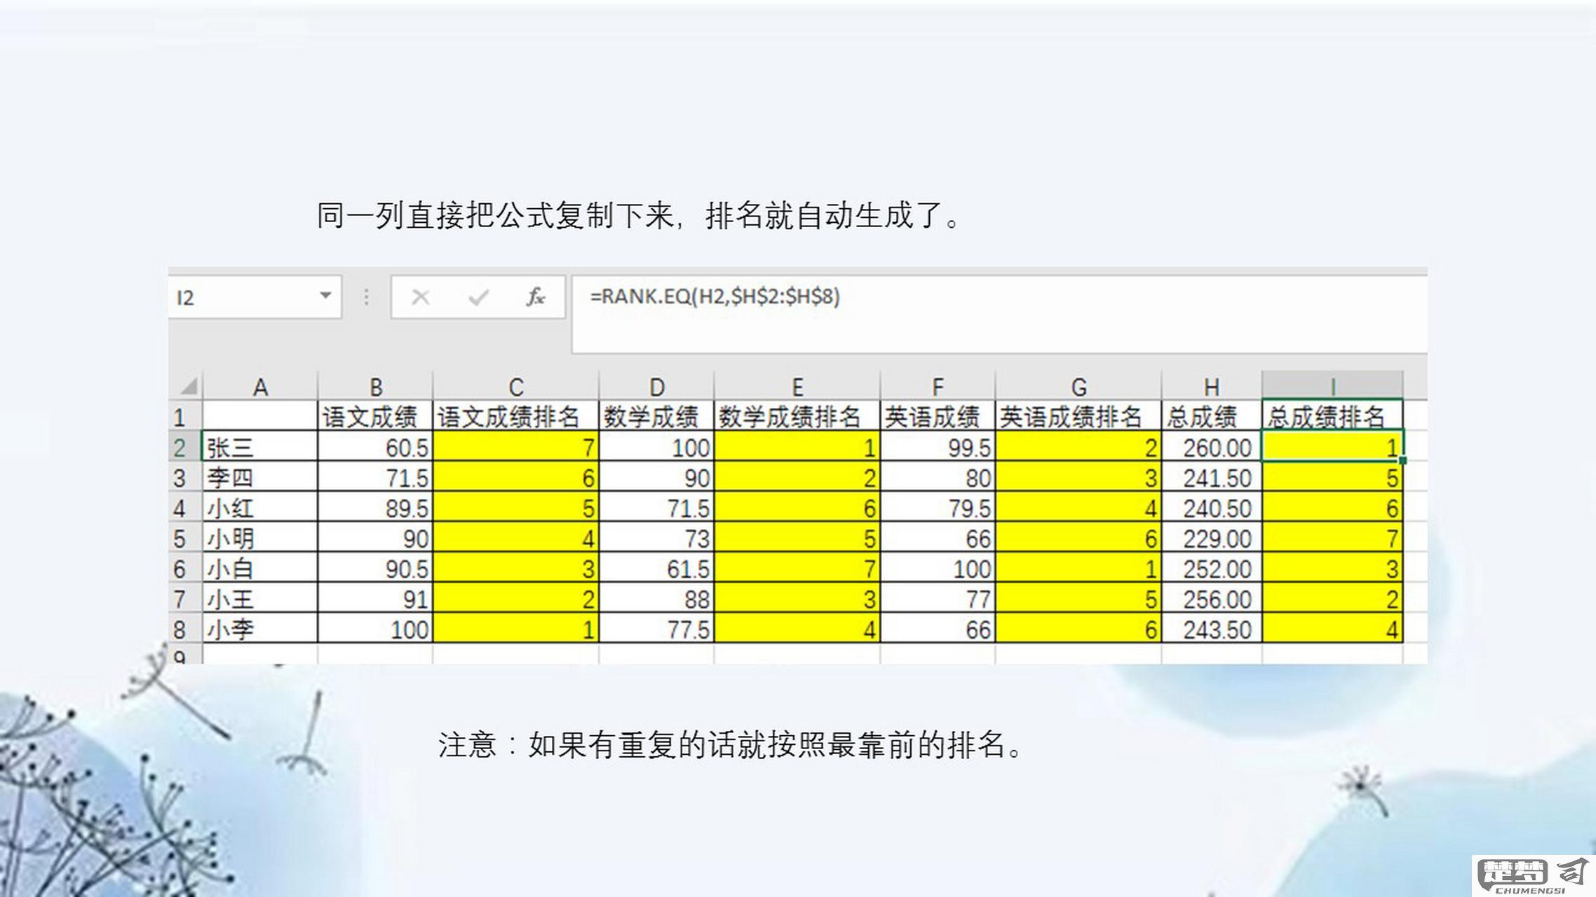Select column H header
Viewport: 1596px width, 897px height.
click(x=1212, y=387)
